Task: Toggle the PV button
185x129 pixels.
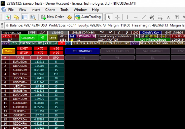Action: pyautogui.click(x=40, y=43)
